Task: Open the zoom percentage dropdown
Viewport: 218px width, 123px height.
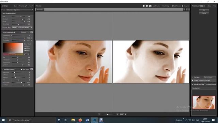Action: [125, 114]
